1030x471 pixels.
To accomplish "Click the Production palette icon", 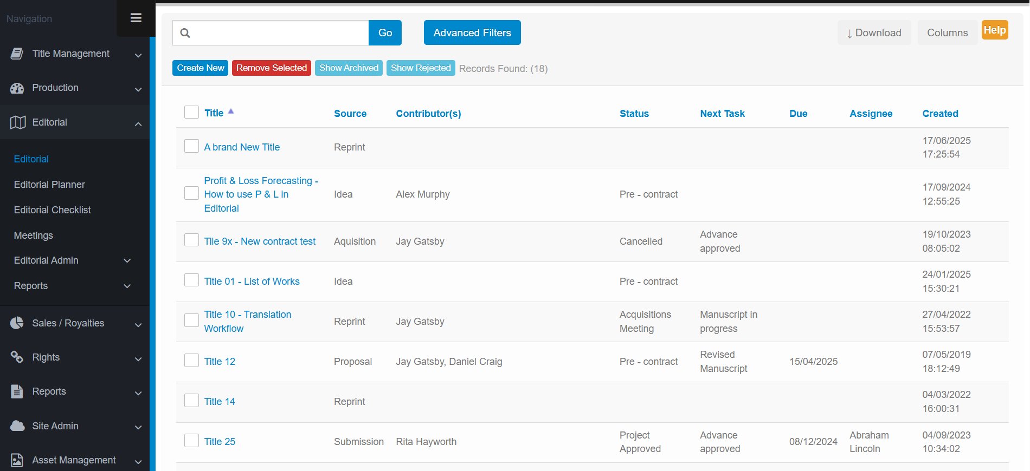I will click(x=17, y=88).
